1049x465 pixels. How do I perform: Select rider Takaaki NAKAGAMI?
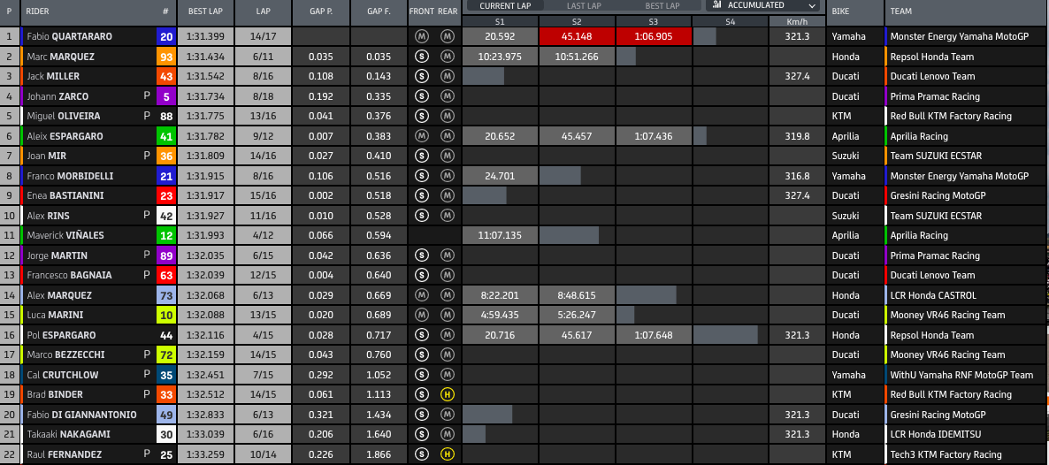pos(68,435)
